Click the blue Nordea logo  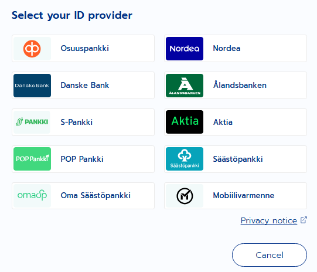(185, 49)
